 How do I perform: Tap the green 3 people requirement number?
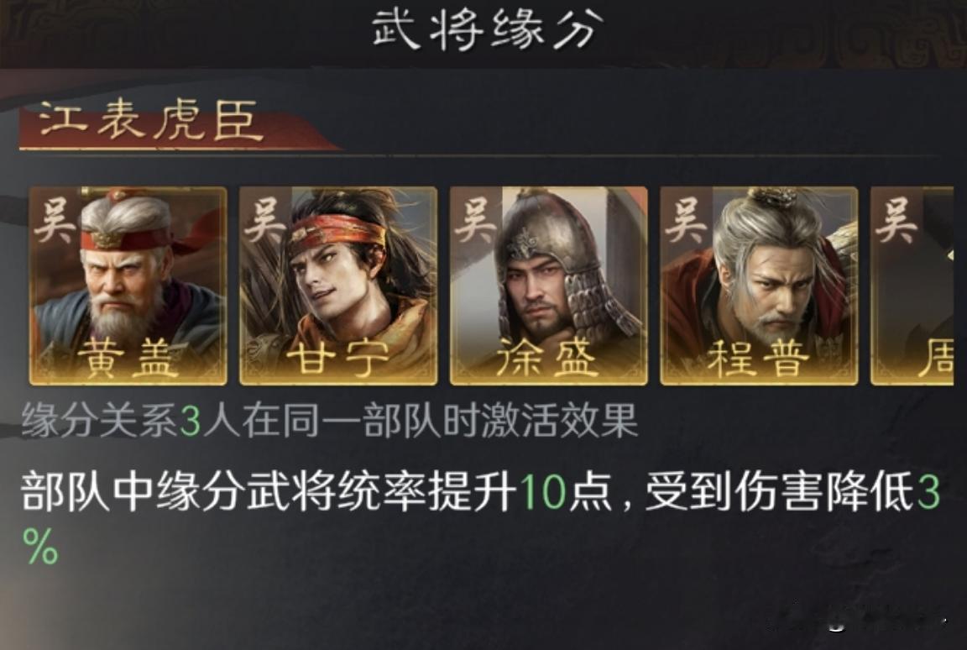[191, 422]
